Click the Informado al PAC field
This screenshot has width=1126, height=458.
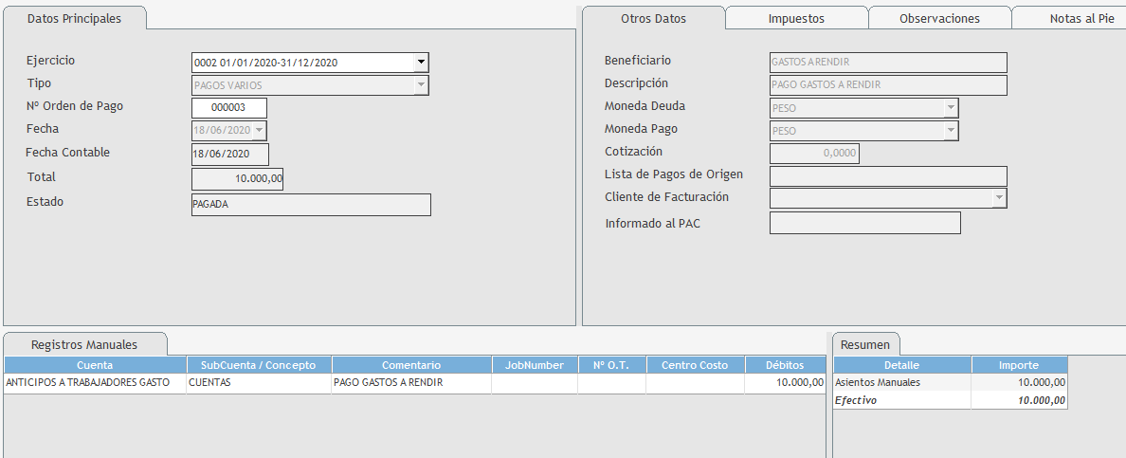click(864, 223)
